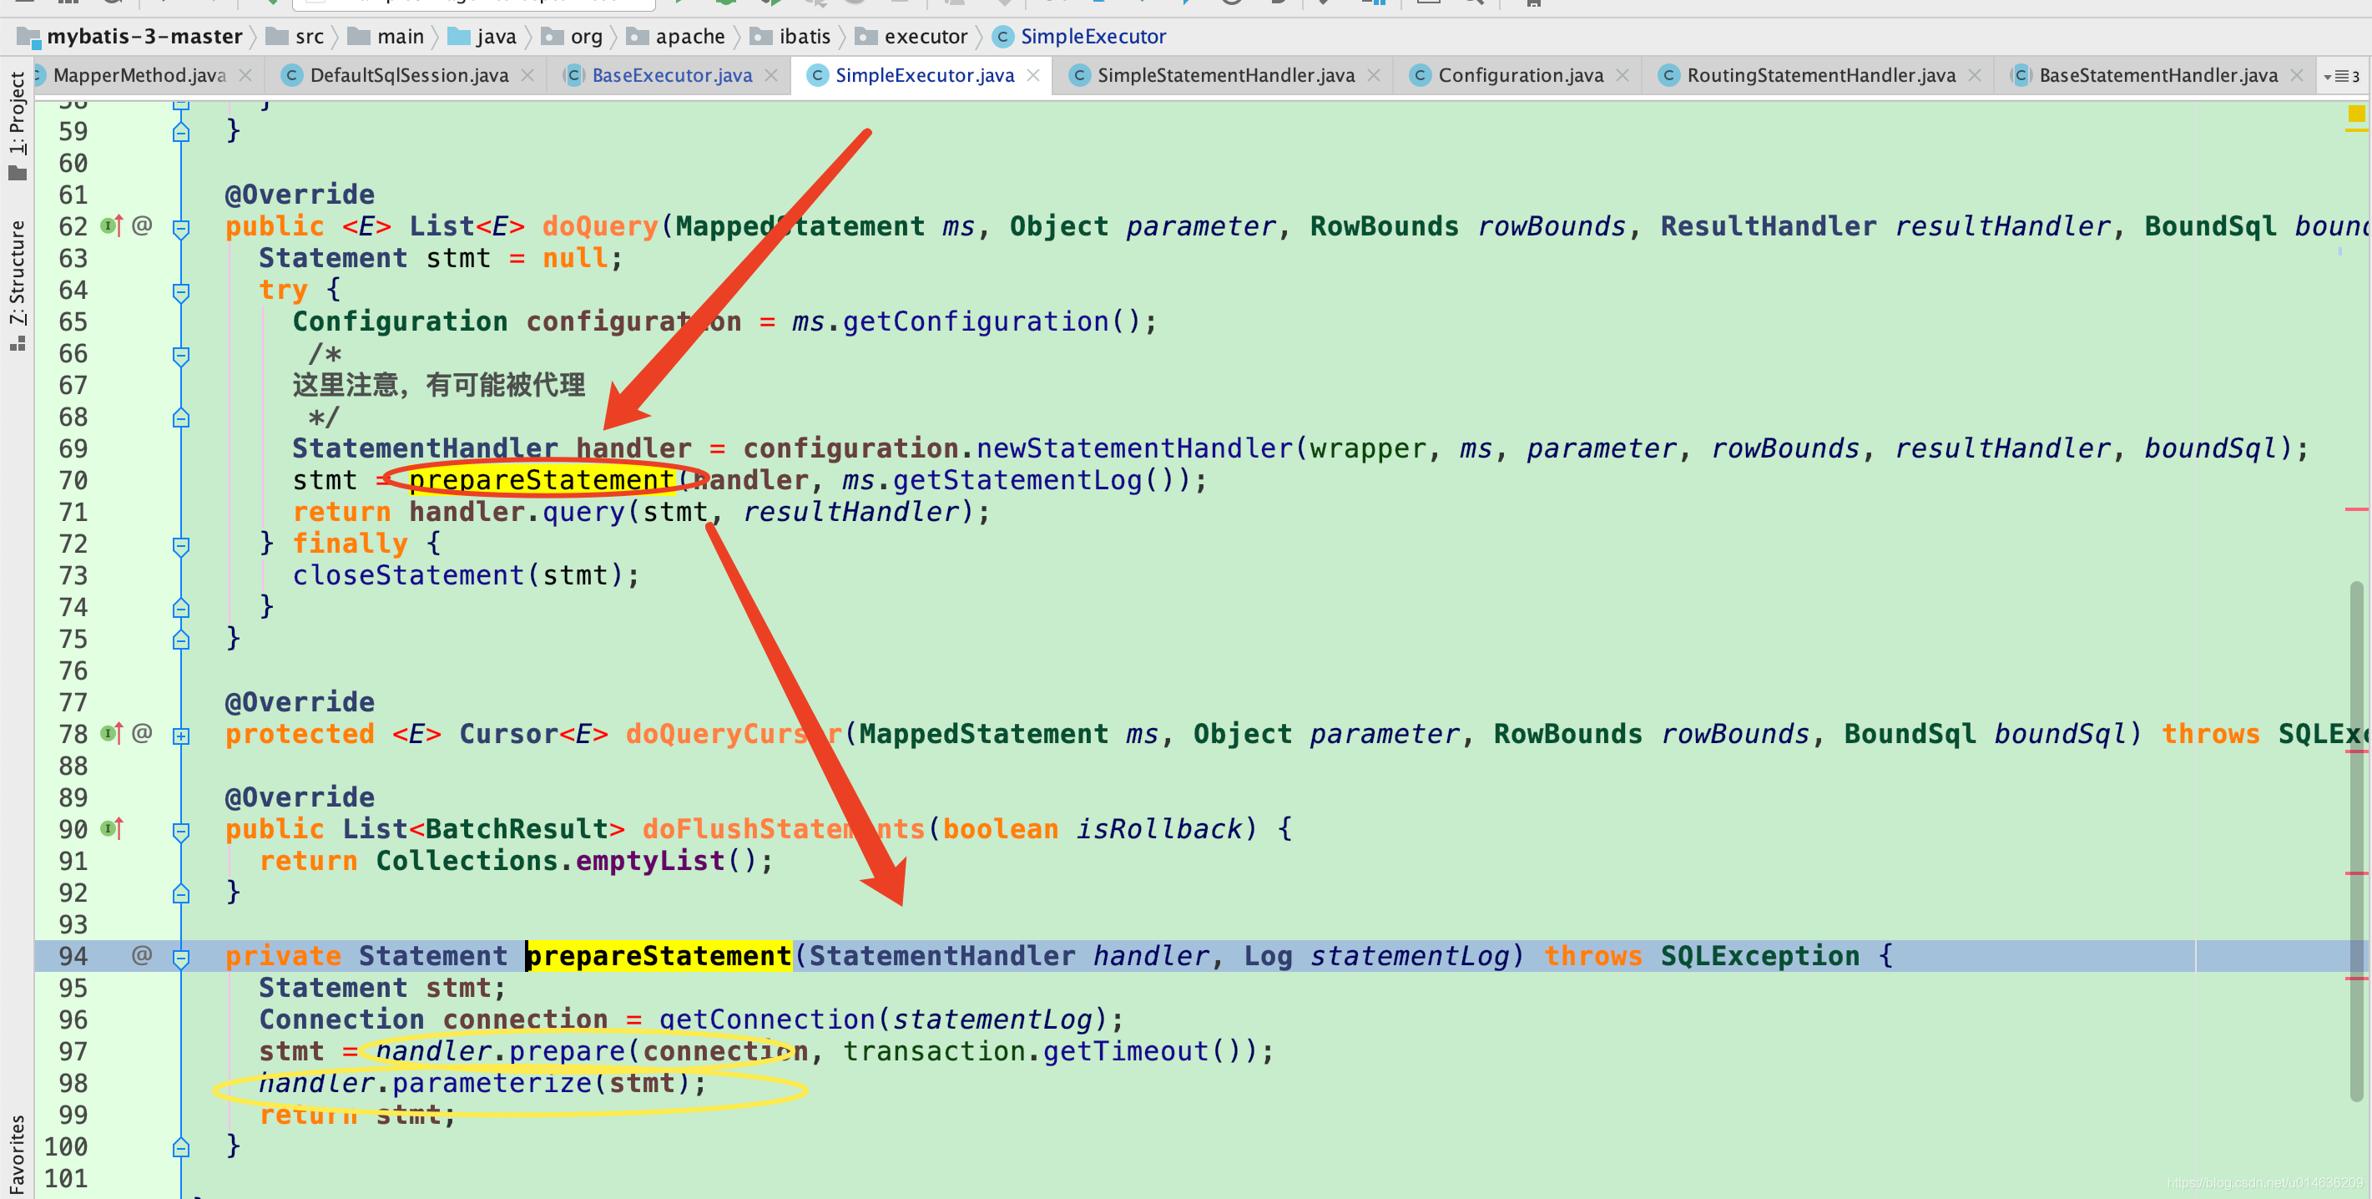This screenshot has width=2372, height=1199.
Task: Open BaseStatementHandler.java tab
Action: [x=2158, y=75]
